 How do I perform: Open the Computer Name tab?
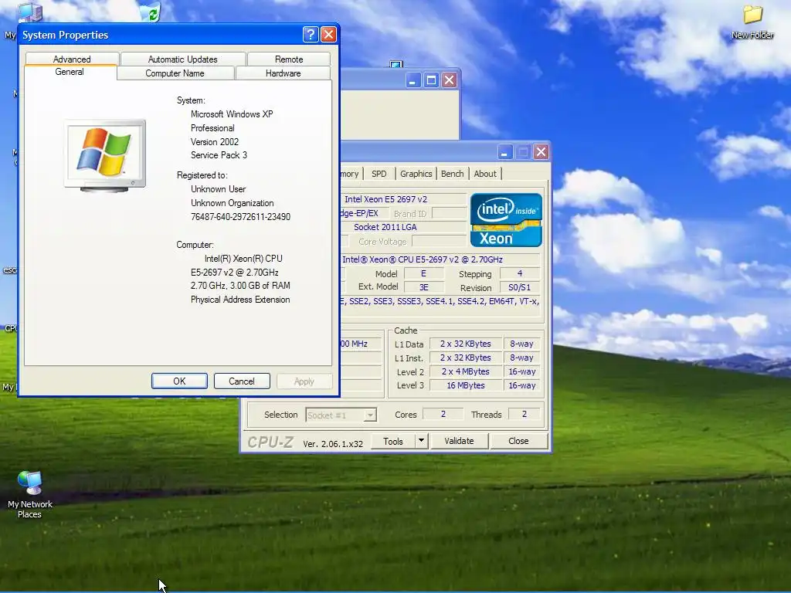[175, 73]
